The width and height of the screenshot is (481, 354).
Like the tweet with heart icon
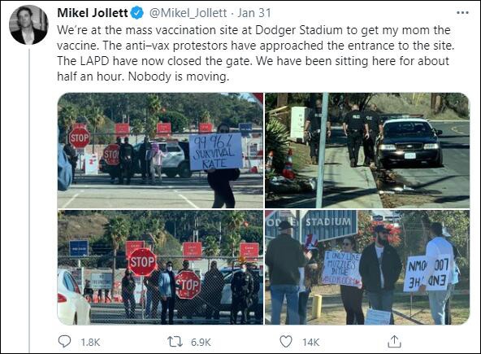286,342
